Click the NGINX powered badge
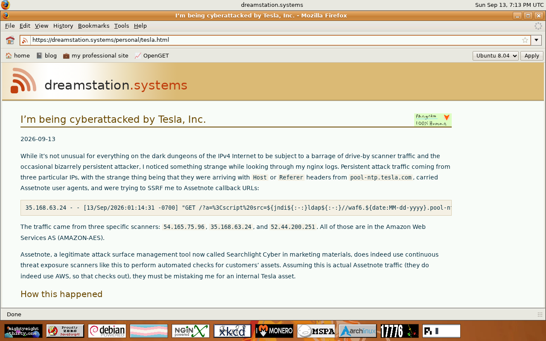The width and height of the screenshot is (546, 341). pos(191,331)
